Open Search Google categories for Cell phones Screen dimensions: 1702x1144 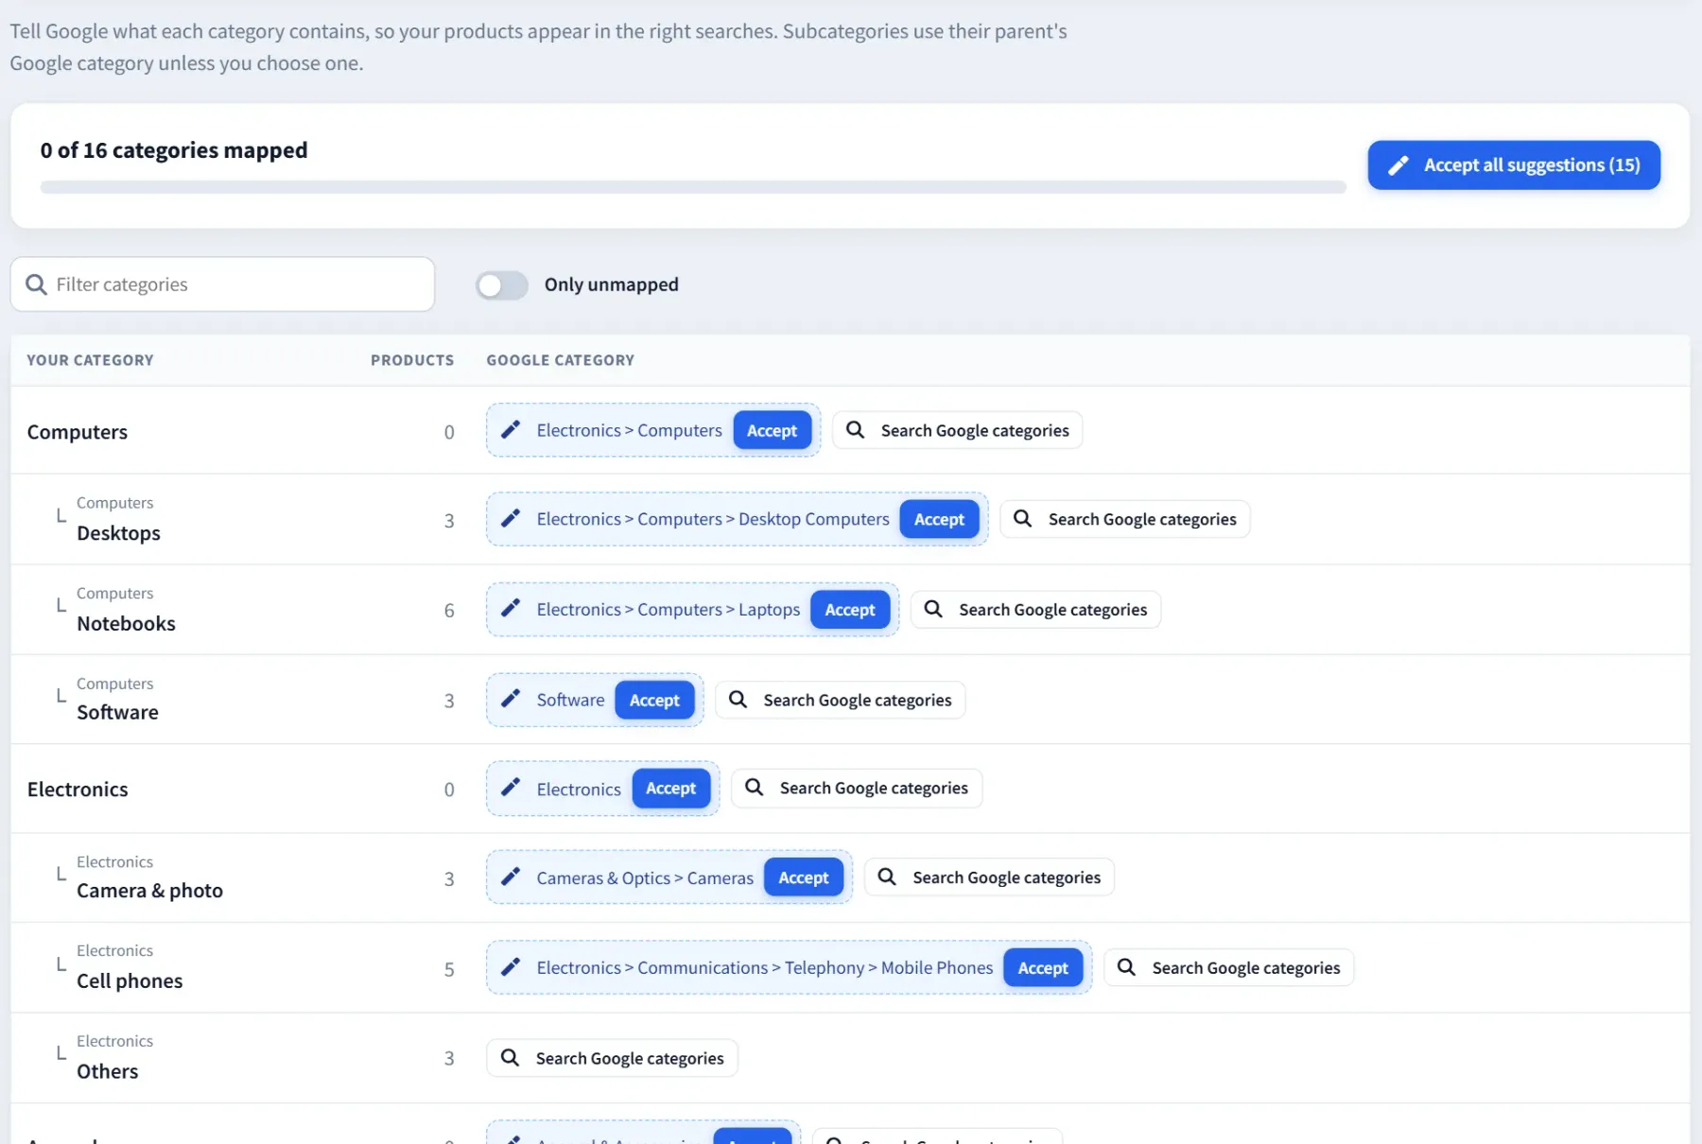pyautogui.click(x=1229, y=967)
